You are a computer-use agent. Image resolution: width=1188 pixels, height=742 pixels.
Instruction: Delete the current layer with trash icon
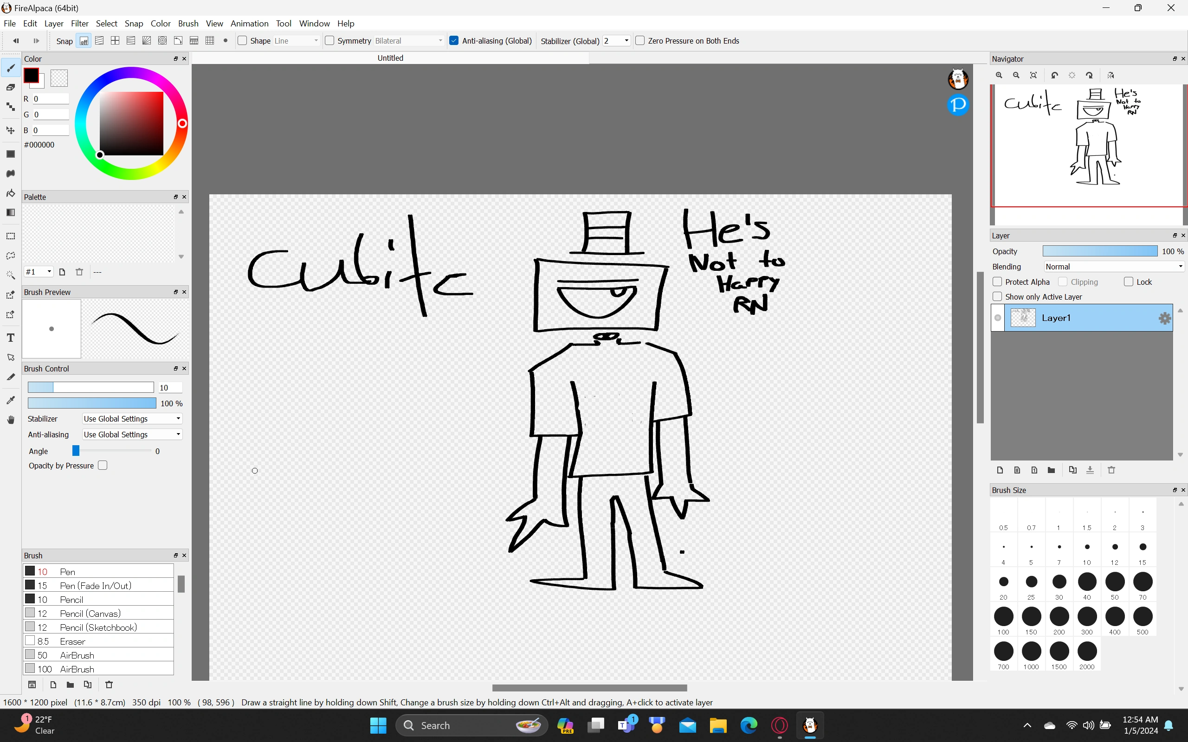[1111, 470]
